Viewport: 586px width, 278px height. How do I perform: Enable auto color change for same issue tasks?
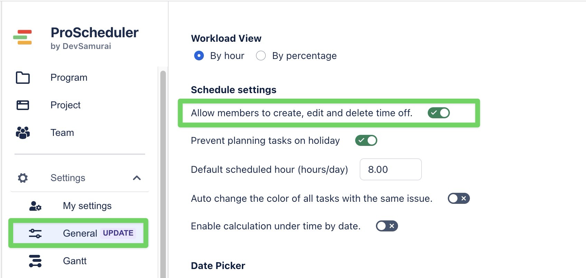point(459,198)
